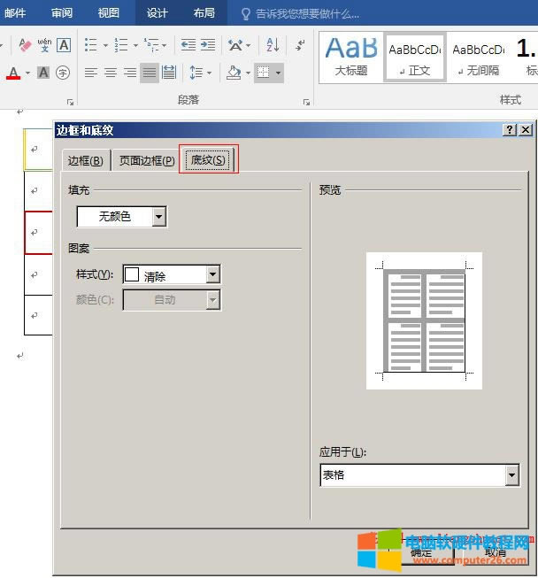
Task: Open the 段落 dialog launcher
Action: tap(306, 102)
